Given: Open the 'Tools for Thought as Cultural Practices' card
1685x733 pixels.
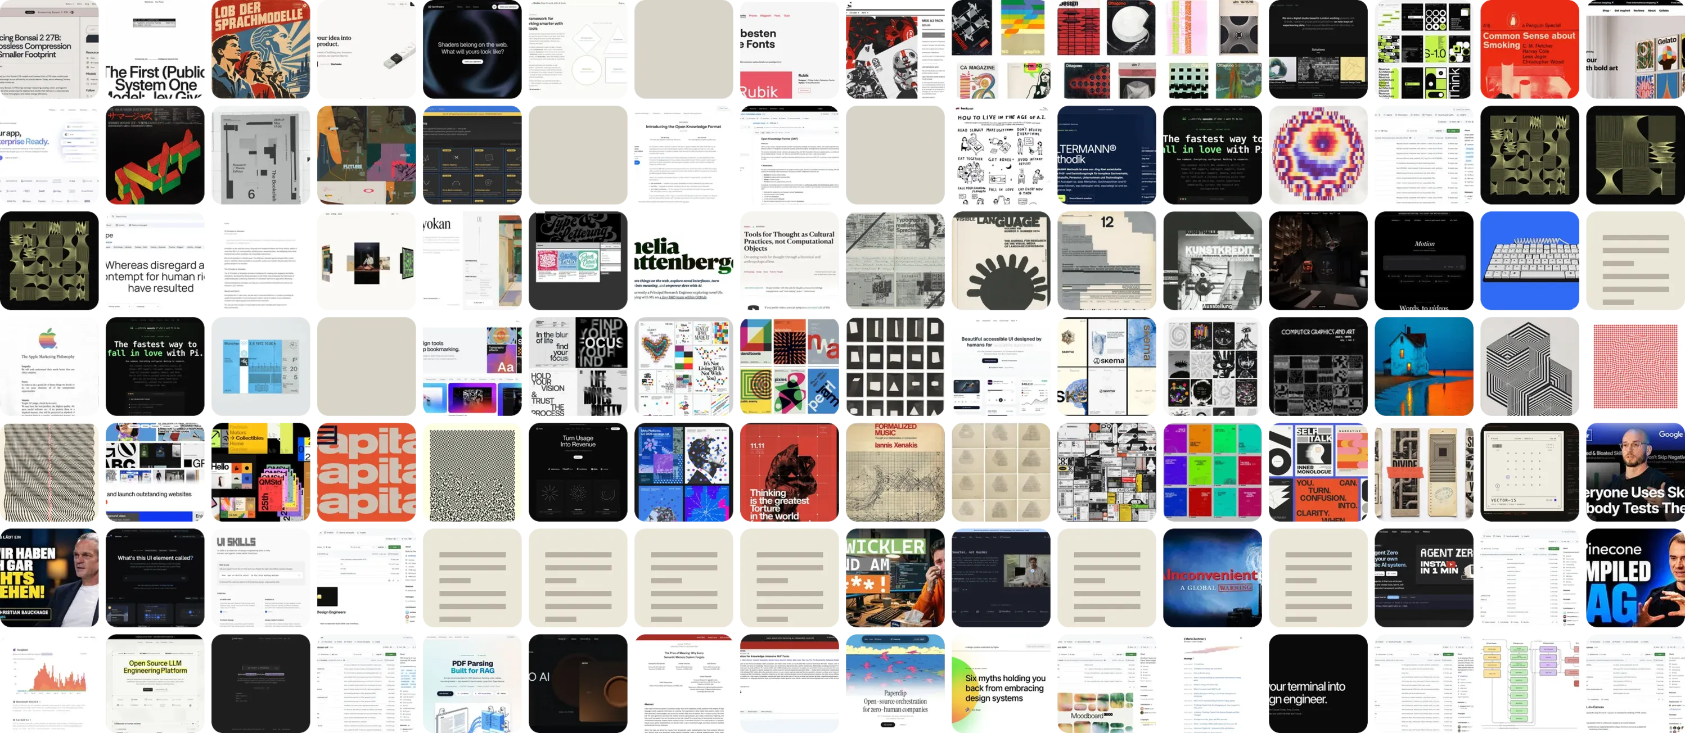Looking at the screenshot, I should click(x=789, y=260).
